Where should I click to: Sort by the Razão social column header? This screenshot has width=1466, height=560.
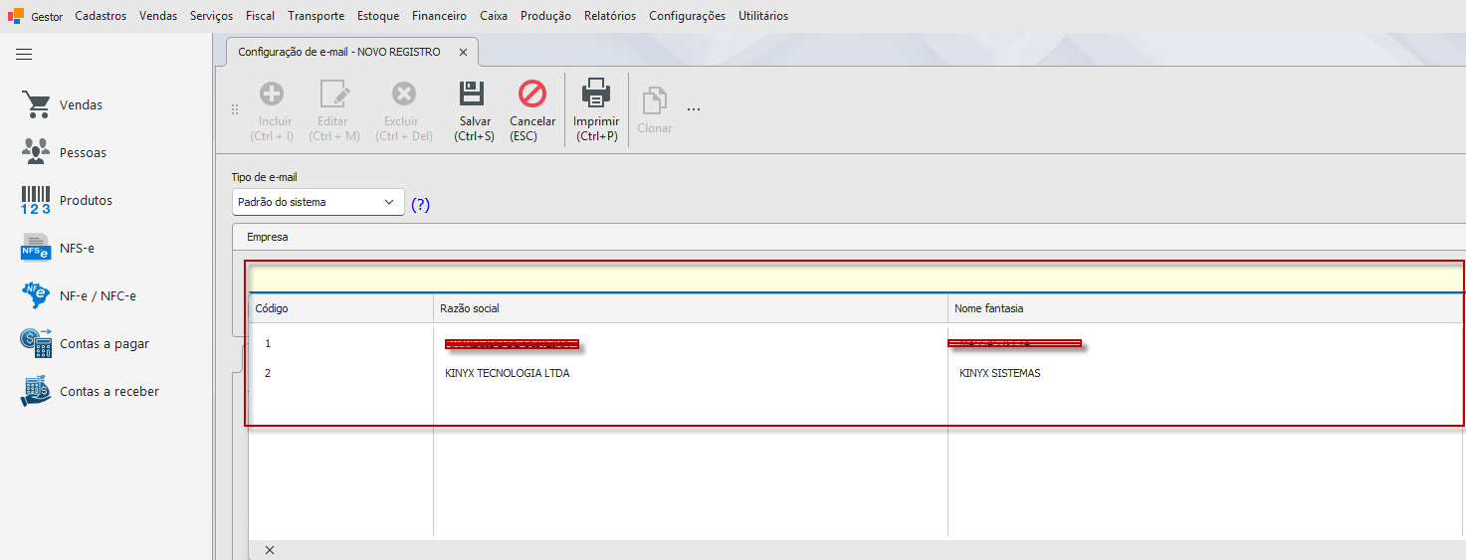pyautogui.click(x=691, y=308)
